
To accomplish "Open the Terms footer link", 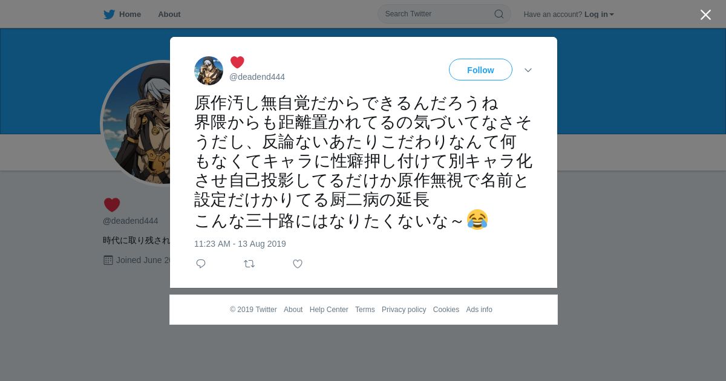I will [365, 310].
